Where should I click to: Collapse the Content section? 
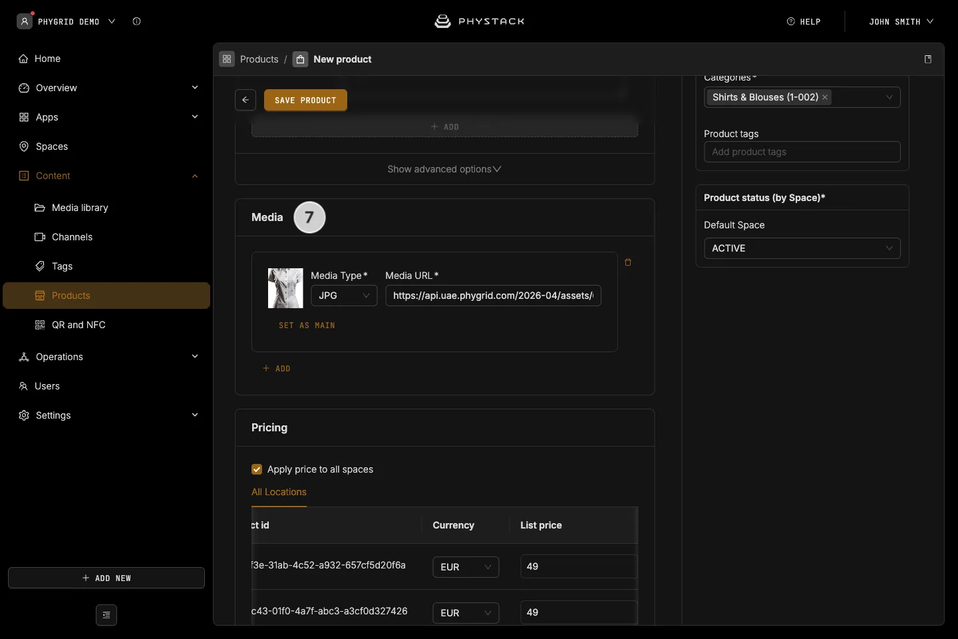pos(106,176)
